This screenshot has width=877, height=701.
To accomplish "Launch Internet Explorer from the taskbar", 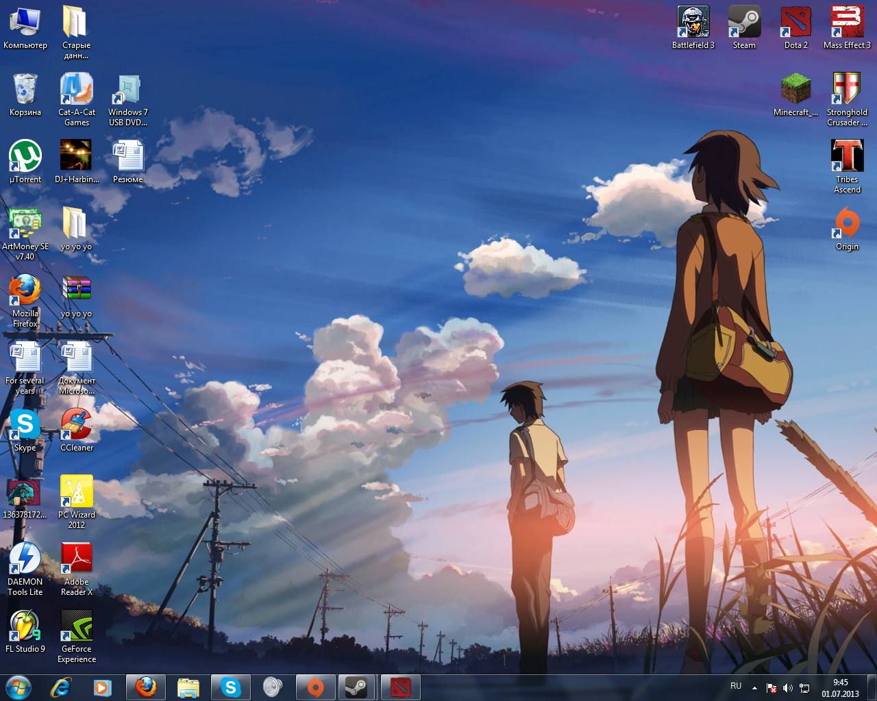I will click(x=61, y=687).
